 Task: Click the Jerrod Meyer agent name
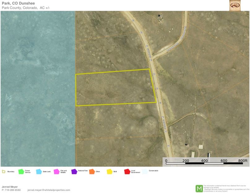[10, 187]
